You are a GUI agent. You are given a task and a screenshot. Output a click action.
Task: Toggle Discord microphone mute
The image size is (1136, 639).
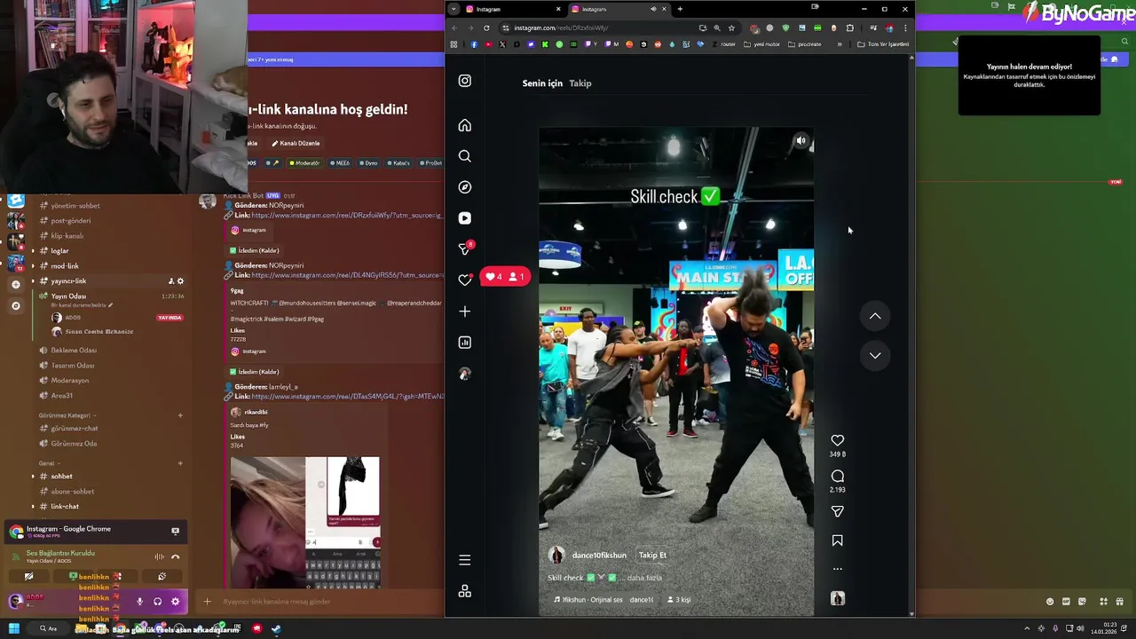pos(139,602)
